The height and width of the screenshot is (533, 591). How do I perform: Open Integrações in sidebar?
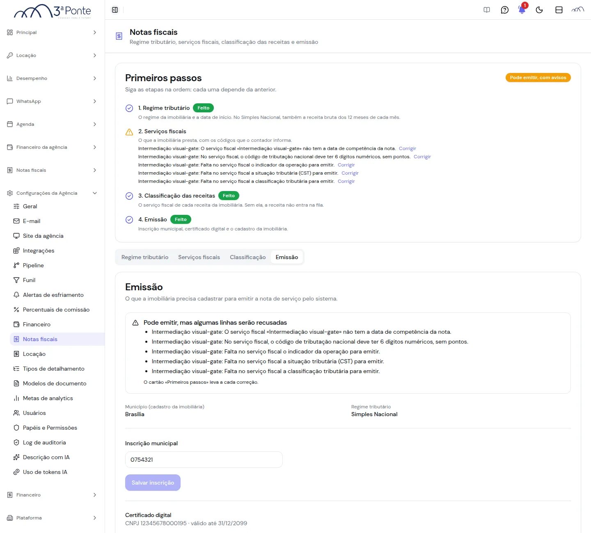click(57, 251)
